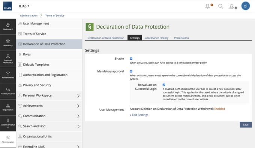Open Organisational Units entry

(49, 136)
